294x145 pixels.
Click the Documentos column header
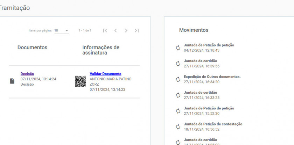pos(32,48)
